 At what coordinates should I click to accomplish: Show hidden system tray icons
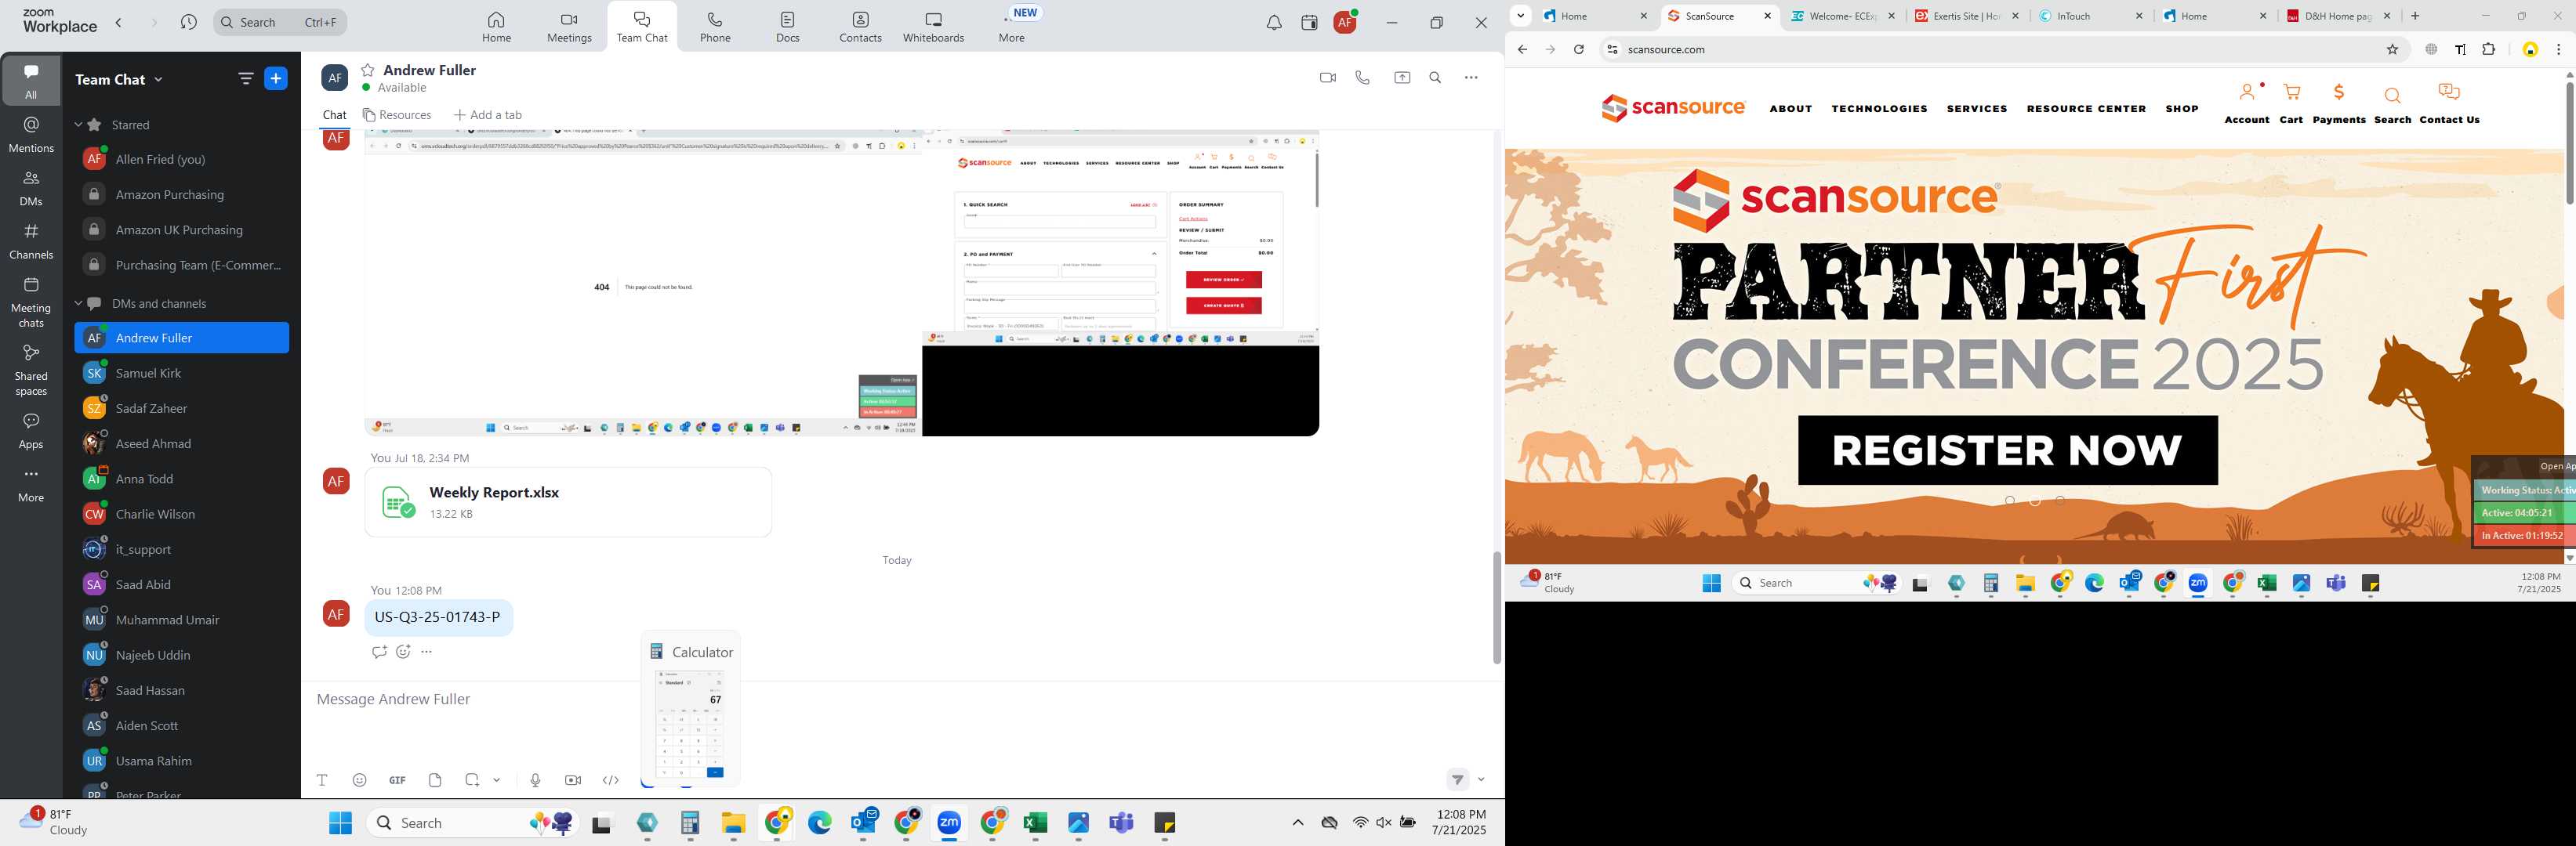click(1298, 823)
